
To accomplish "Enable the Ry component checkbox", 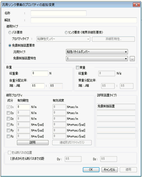I will pos(8,130).
